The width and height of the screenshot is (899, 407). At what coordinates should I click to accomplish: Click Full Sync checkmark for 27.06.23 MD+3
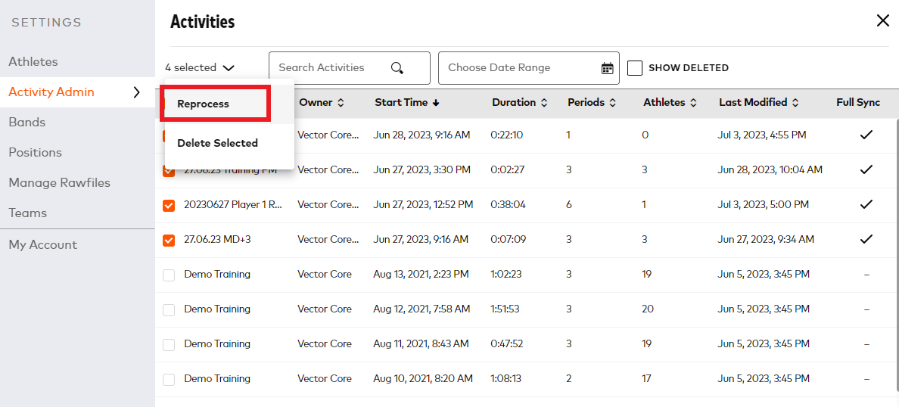[866, 239]
